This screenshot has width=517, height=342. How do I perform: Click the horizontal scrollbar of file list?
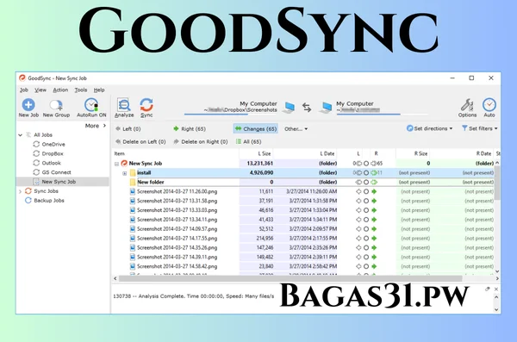click(290, 278)
